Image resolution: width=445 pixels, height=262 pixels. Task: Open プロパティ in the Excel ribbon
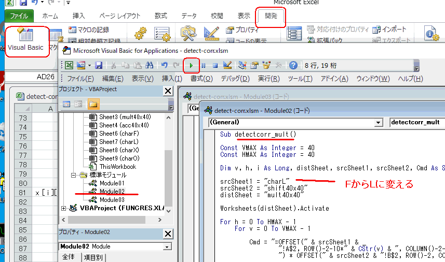pos(242,30)
